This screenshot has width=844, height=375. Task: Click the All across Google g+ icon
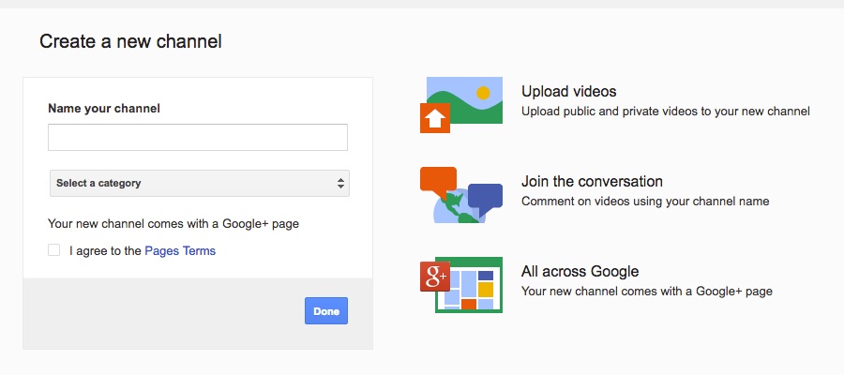pyautogui.click(x=461, y=285)
